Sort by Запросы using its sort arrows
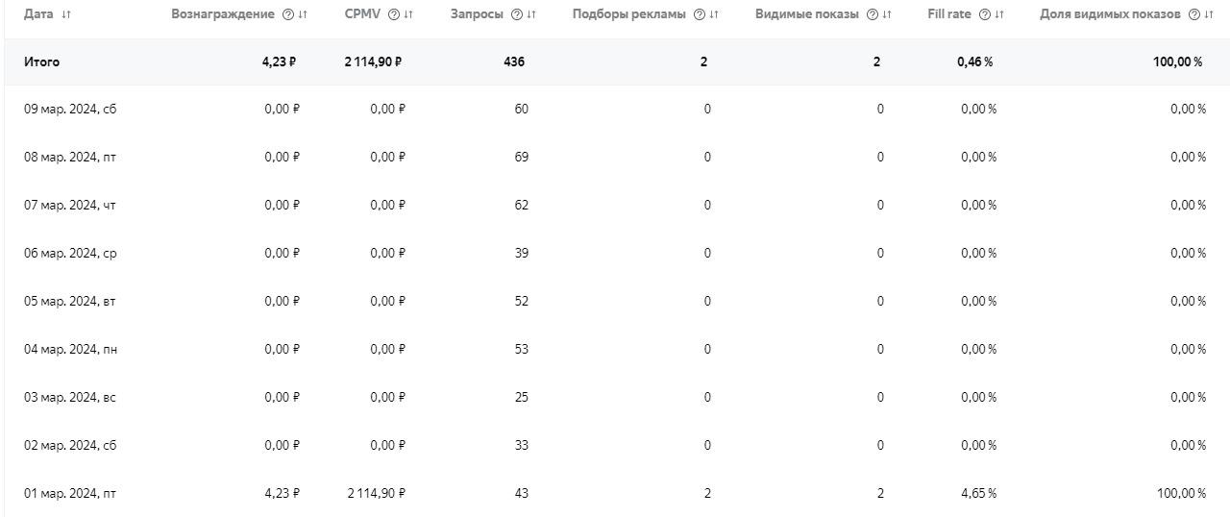 pos(531,14)
